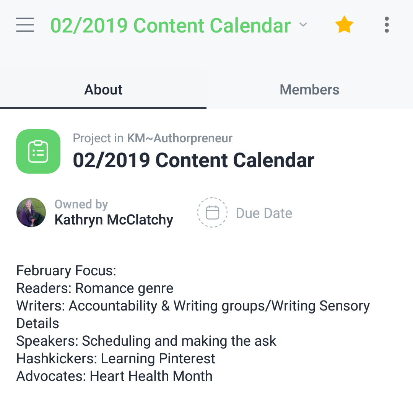Click the dashed calendar due date icon
Viewport: 413px width, 413px height.
[212, 212]
